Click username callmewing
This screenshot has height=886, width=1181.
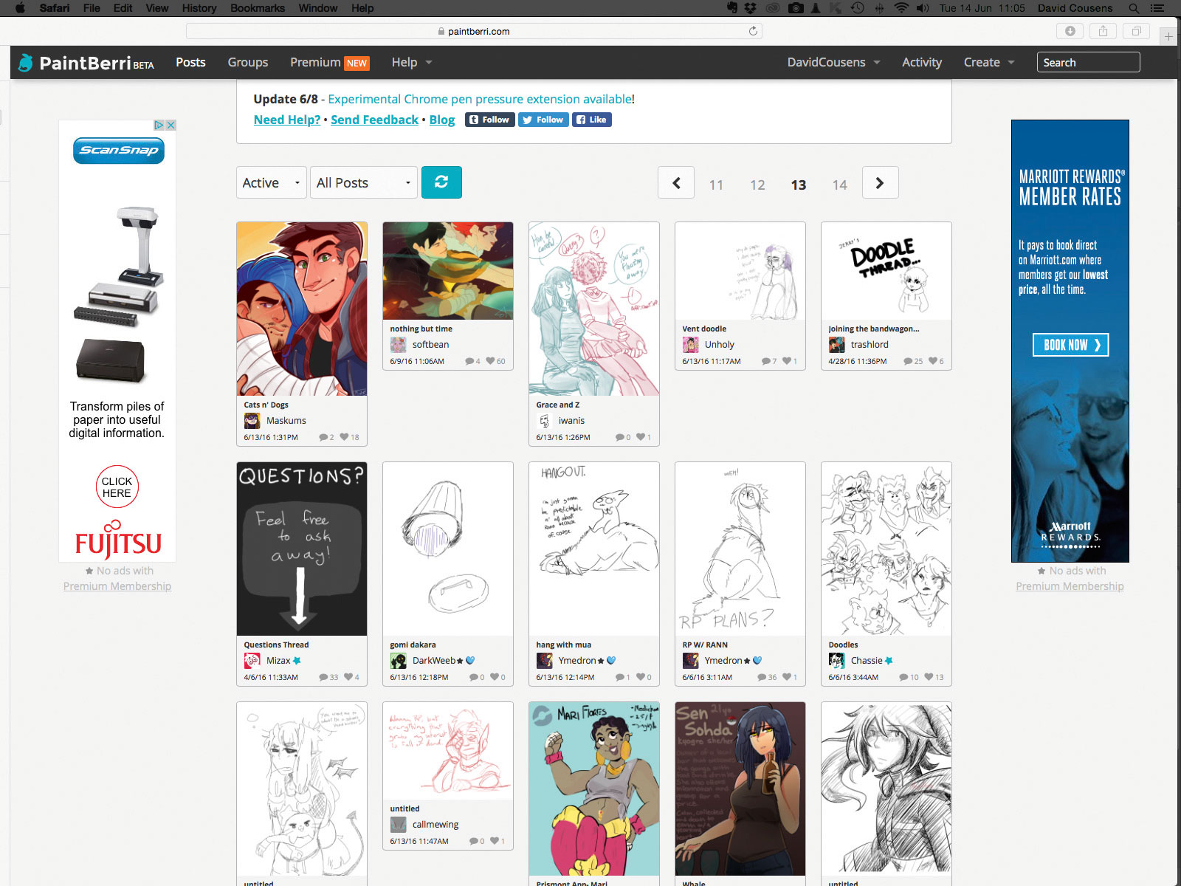pos(435,825)
